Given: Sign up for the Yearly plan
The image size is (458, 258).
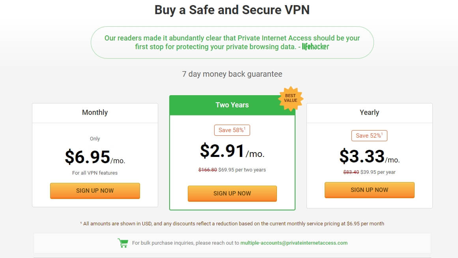Looking at the screenshot, I should click(x=370, y=190).
